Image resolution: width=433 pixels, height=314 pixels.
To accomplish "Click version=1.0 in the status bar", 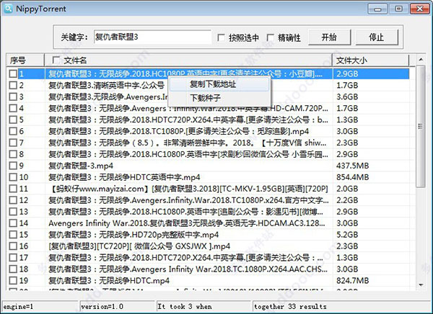I will (x=102, y=306).
